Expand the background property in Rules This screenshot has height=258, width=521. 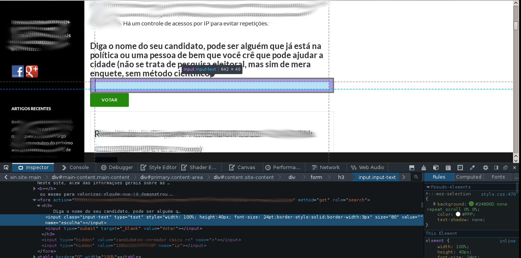click(x=435, y=204)
